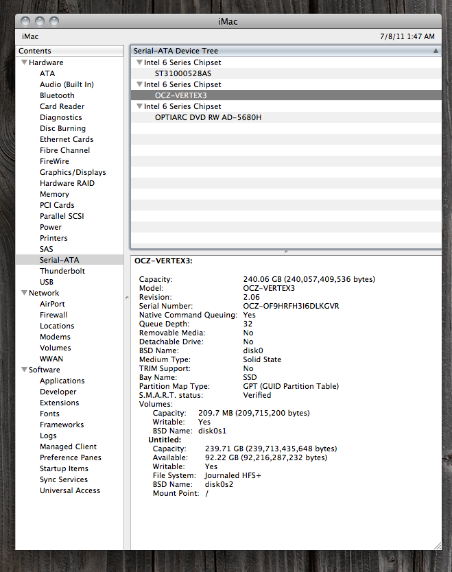
Task: Collapse the Hardware section triangle
Action: [25, 62]
